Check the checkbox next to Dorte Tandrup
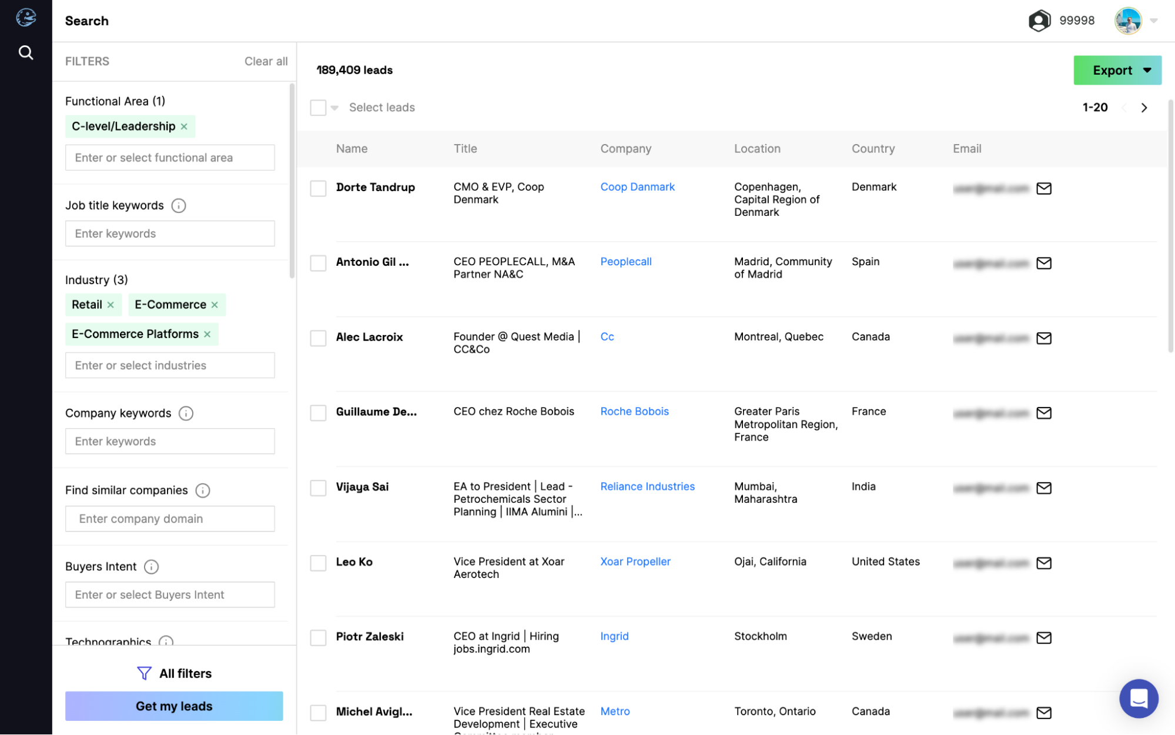 [x=319, y=187]
